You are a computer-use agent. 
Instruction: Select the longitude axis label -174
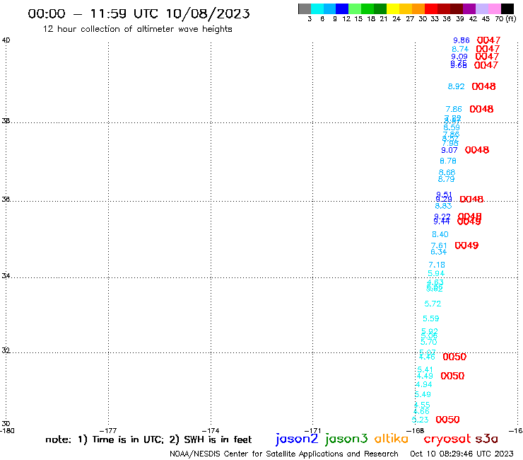[211, 431]
